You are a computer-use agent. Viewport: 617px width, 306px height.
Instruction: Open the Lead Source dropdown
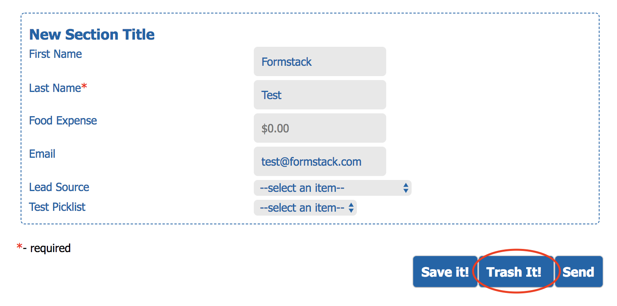(329, 188)
